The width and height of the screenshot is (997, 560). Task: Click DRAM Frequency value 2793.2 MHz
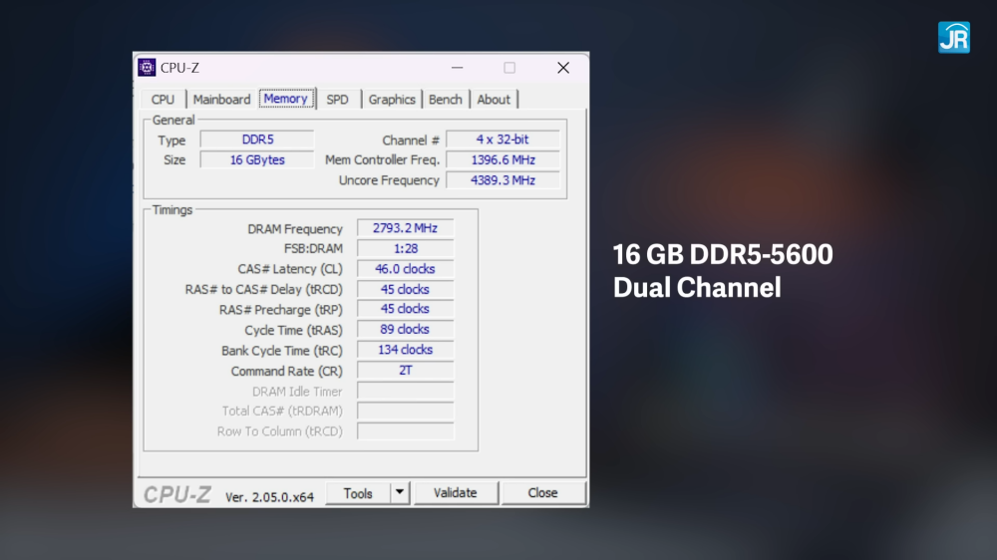[405, 228]
